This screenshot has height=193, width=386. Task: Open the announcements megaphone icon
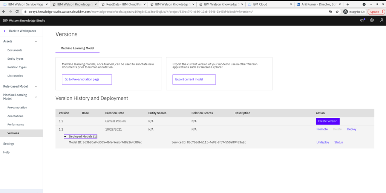click(362, 20)
